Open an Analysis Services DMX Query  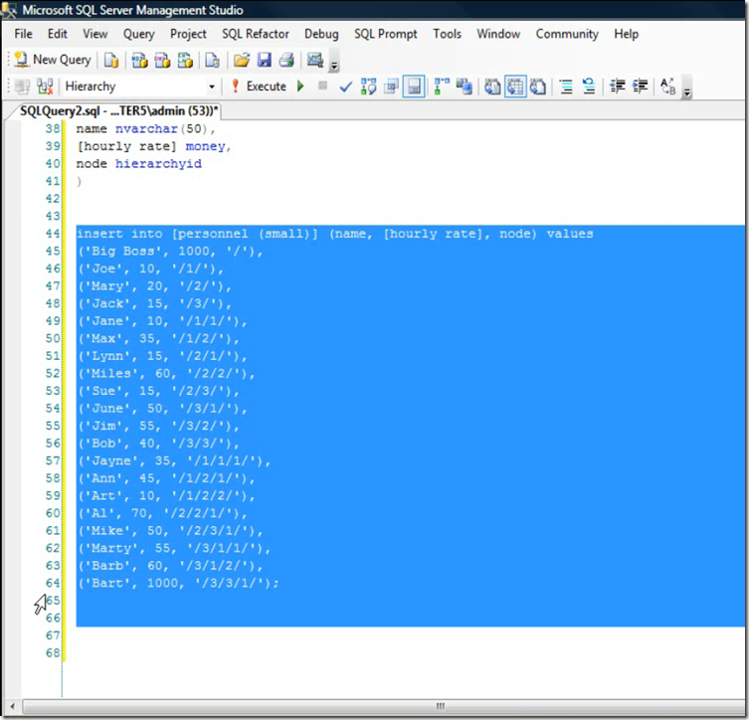162,60
